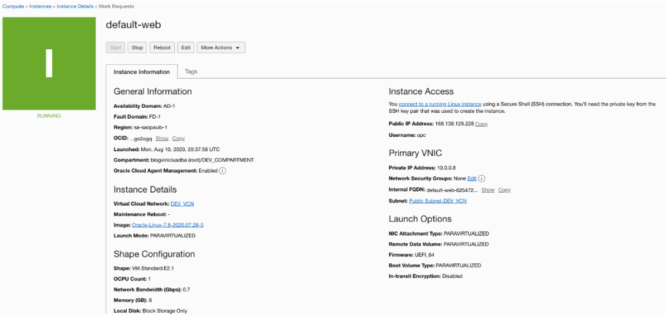Open the DEV_VCN virtual cloud network link
The image size is (666, 318).
click(x=182, y=204)
